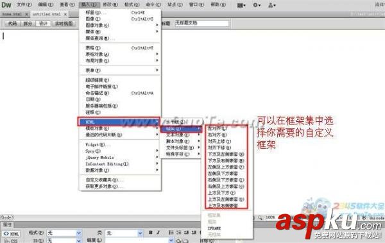Insert unordered list via properties panel icon

tap(171, 232)
